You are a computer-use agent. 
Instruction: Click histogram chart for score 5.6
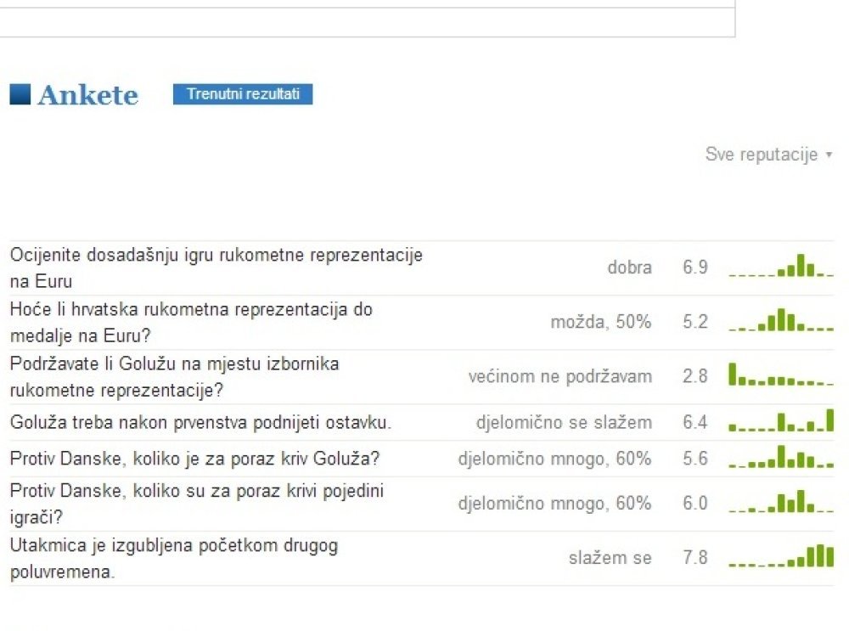pos(781,458)
